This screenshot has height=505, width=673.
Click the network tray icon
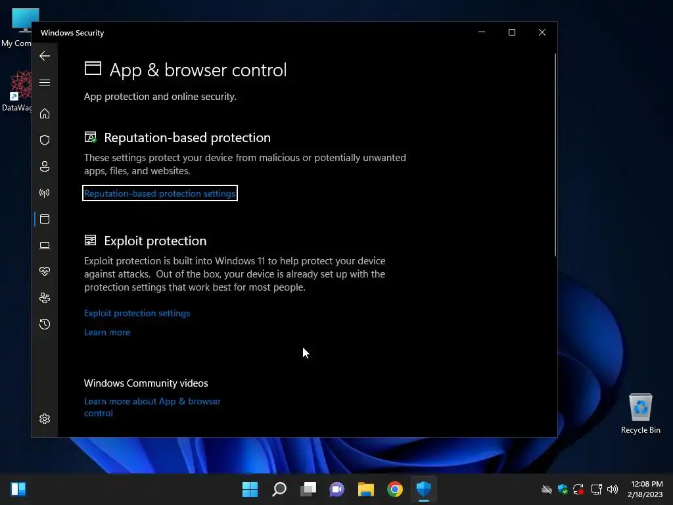tap(596, 489)
